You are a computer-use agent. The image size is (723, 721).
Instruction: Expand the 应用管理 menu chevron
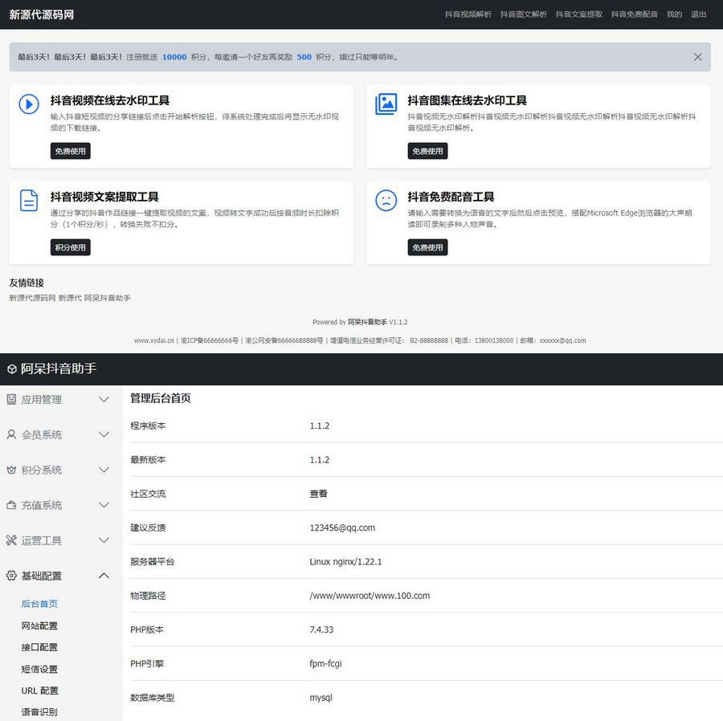104,399
